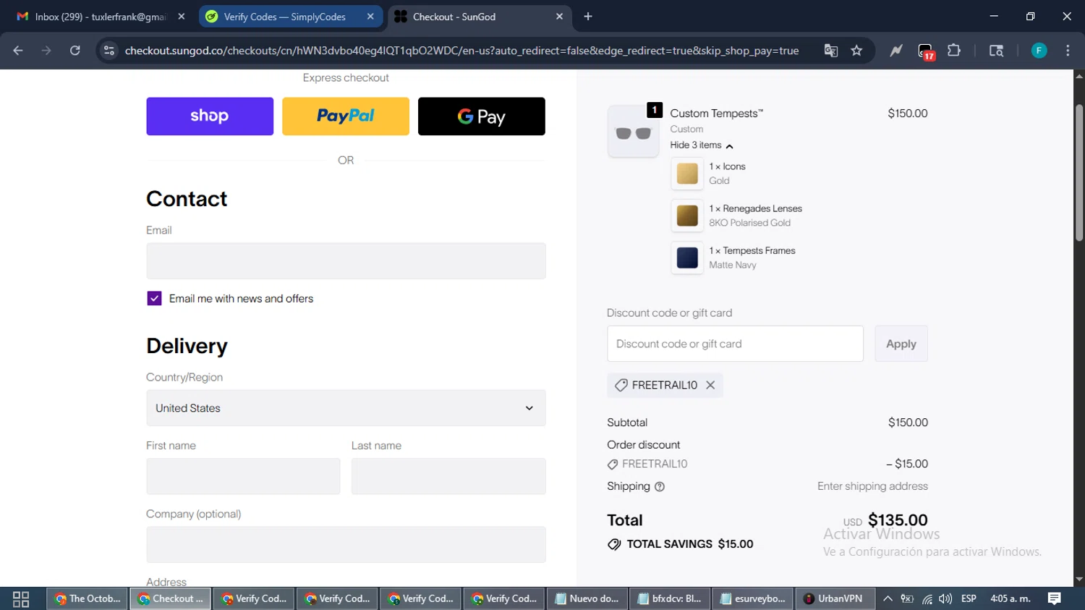Click the Matte Navy frame swatch
The width and height of the screenshot is (1085, 610).
click(687, 258)
